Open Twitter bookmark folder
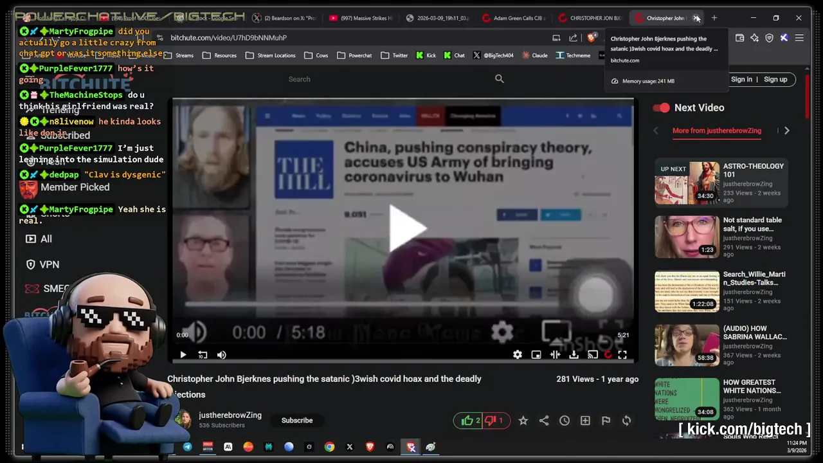The width and height of the screenshot is (823, 463). click(x=393, y=55)
